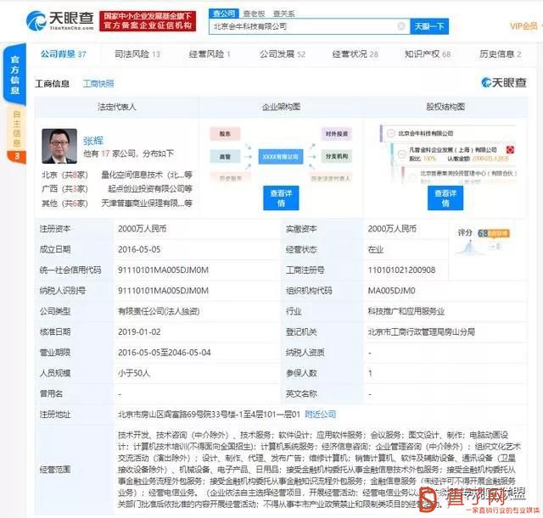
Task: Select the 查关系 search tab
Action: (x=283, y=14)
